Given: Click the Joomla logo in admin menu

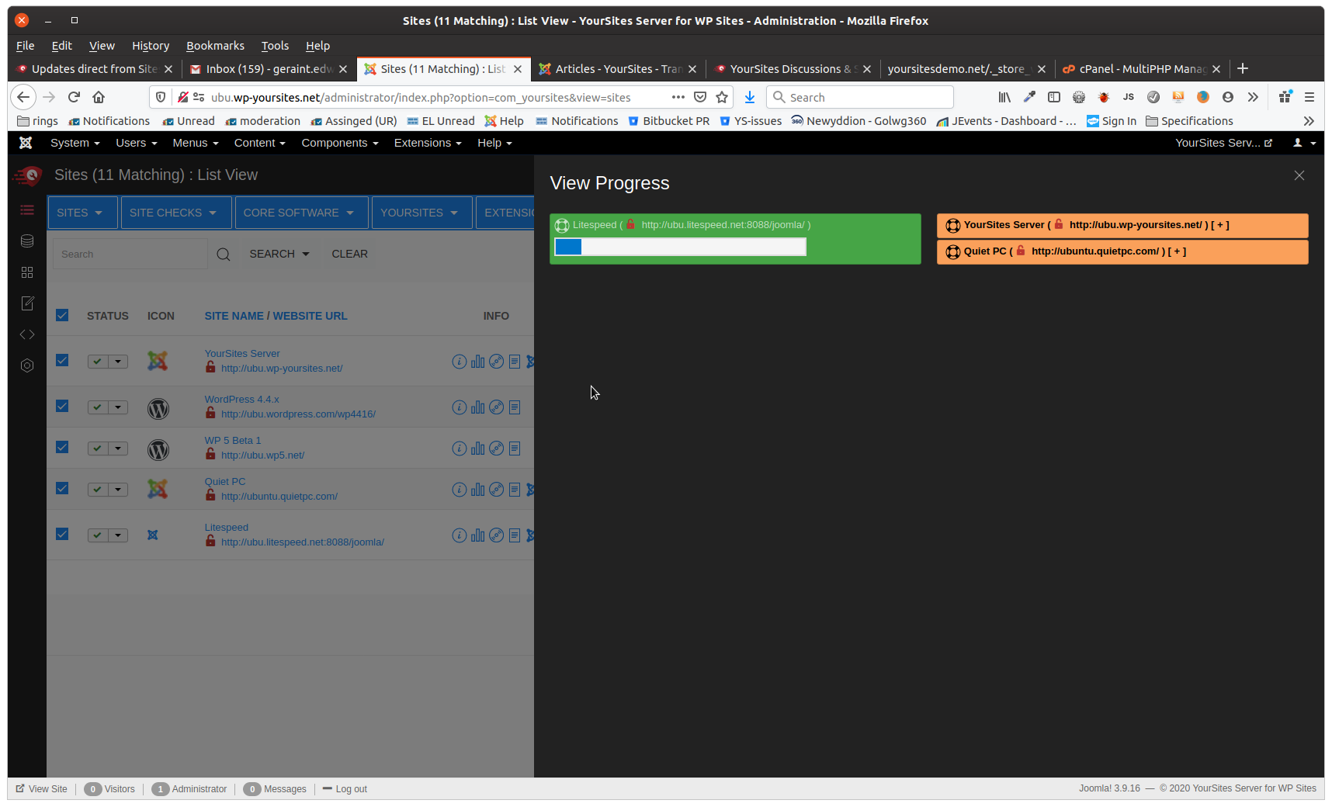Looking at the screenshot, I should [x=26, y=143].
